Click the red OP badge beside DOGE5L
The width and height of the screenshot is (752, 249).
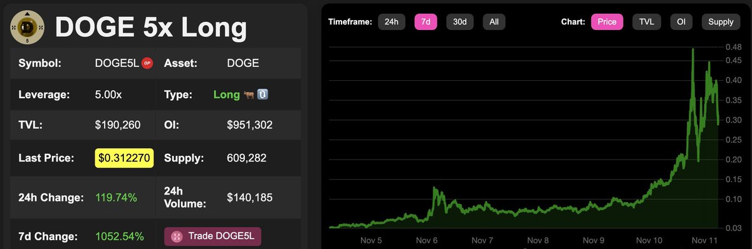click(x=147, y=63)
